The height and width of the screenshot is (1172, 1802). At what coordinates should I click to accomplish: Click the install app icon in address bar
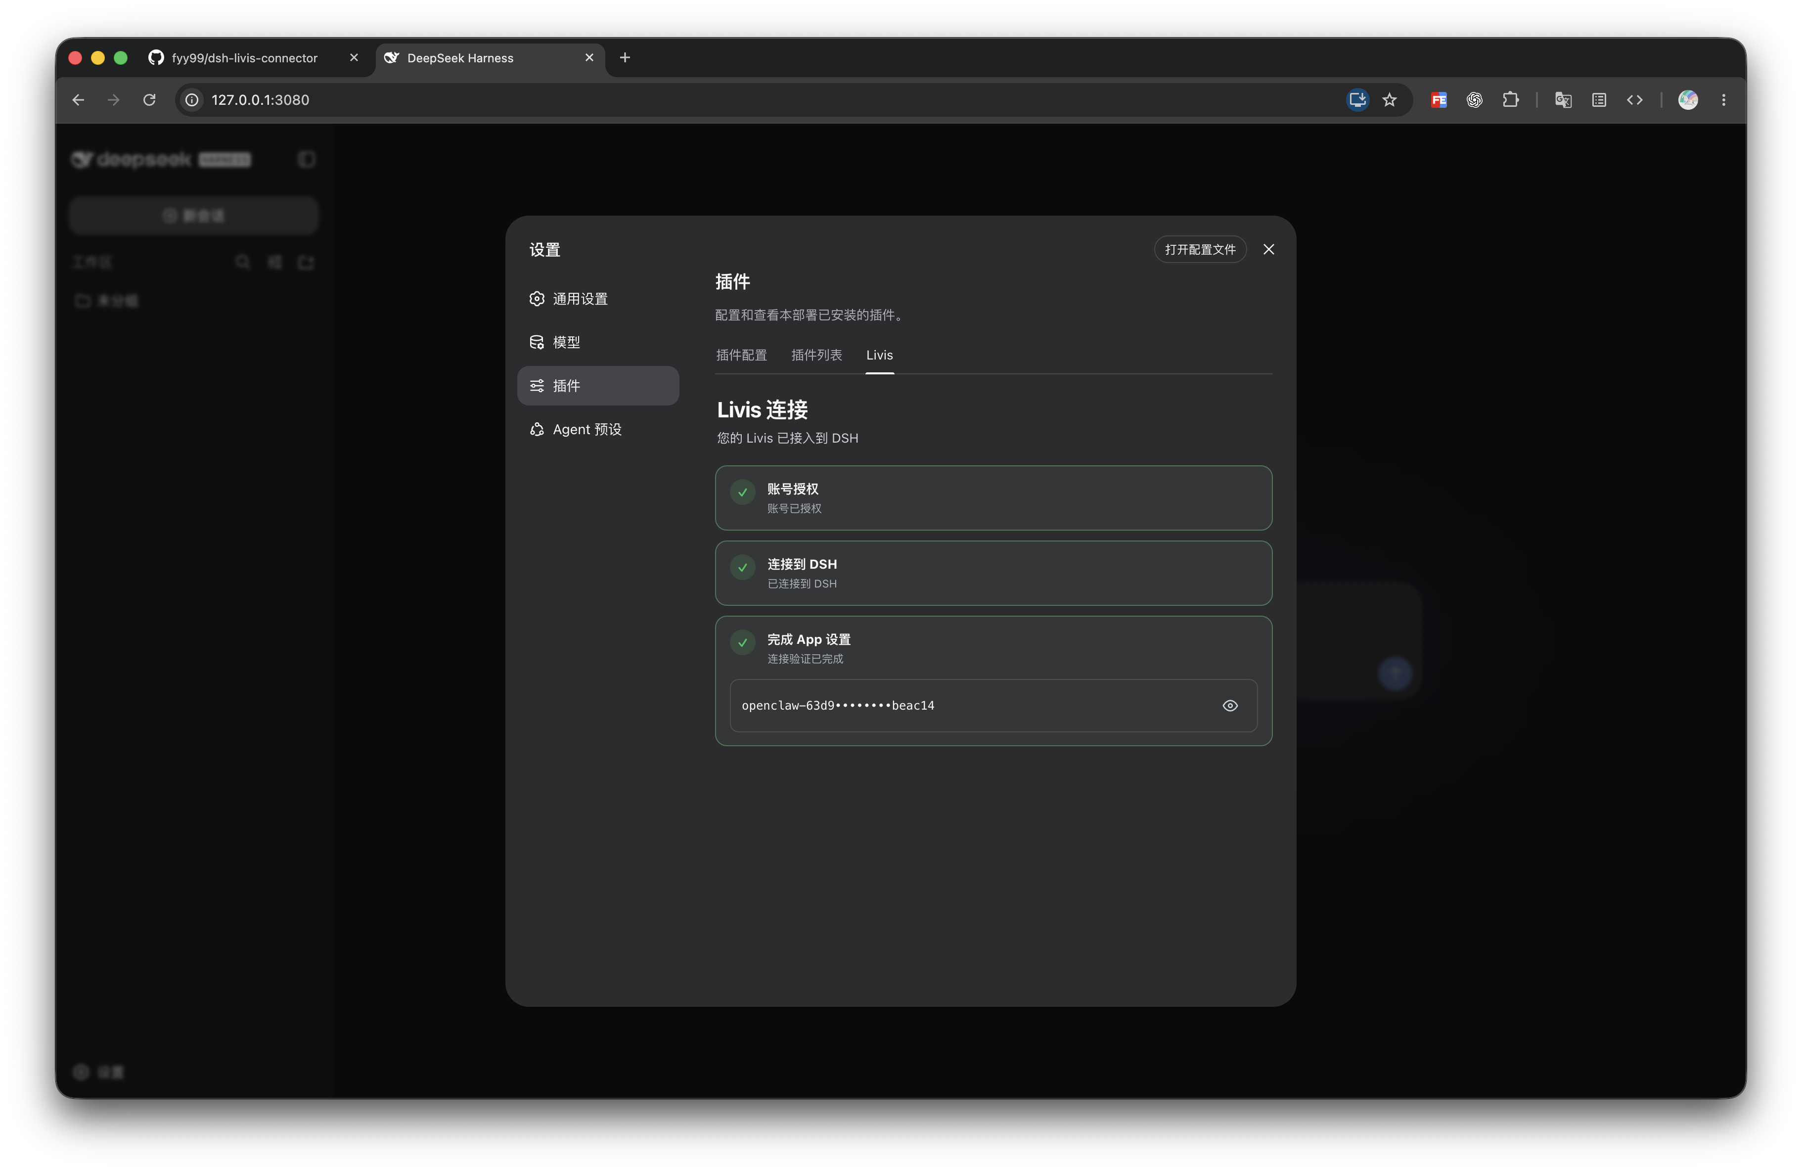point(1357,100)
